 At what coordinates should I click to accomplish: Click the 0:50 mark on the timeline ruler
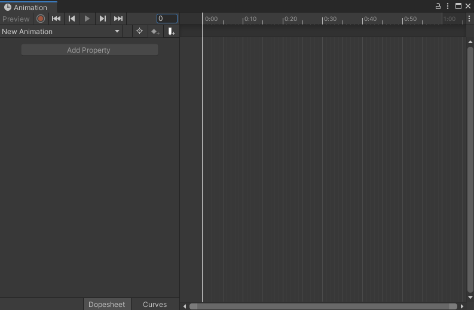pyautogui.click(x=410, y=19)
